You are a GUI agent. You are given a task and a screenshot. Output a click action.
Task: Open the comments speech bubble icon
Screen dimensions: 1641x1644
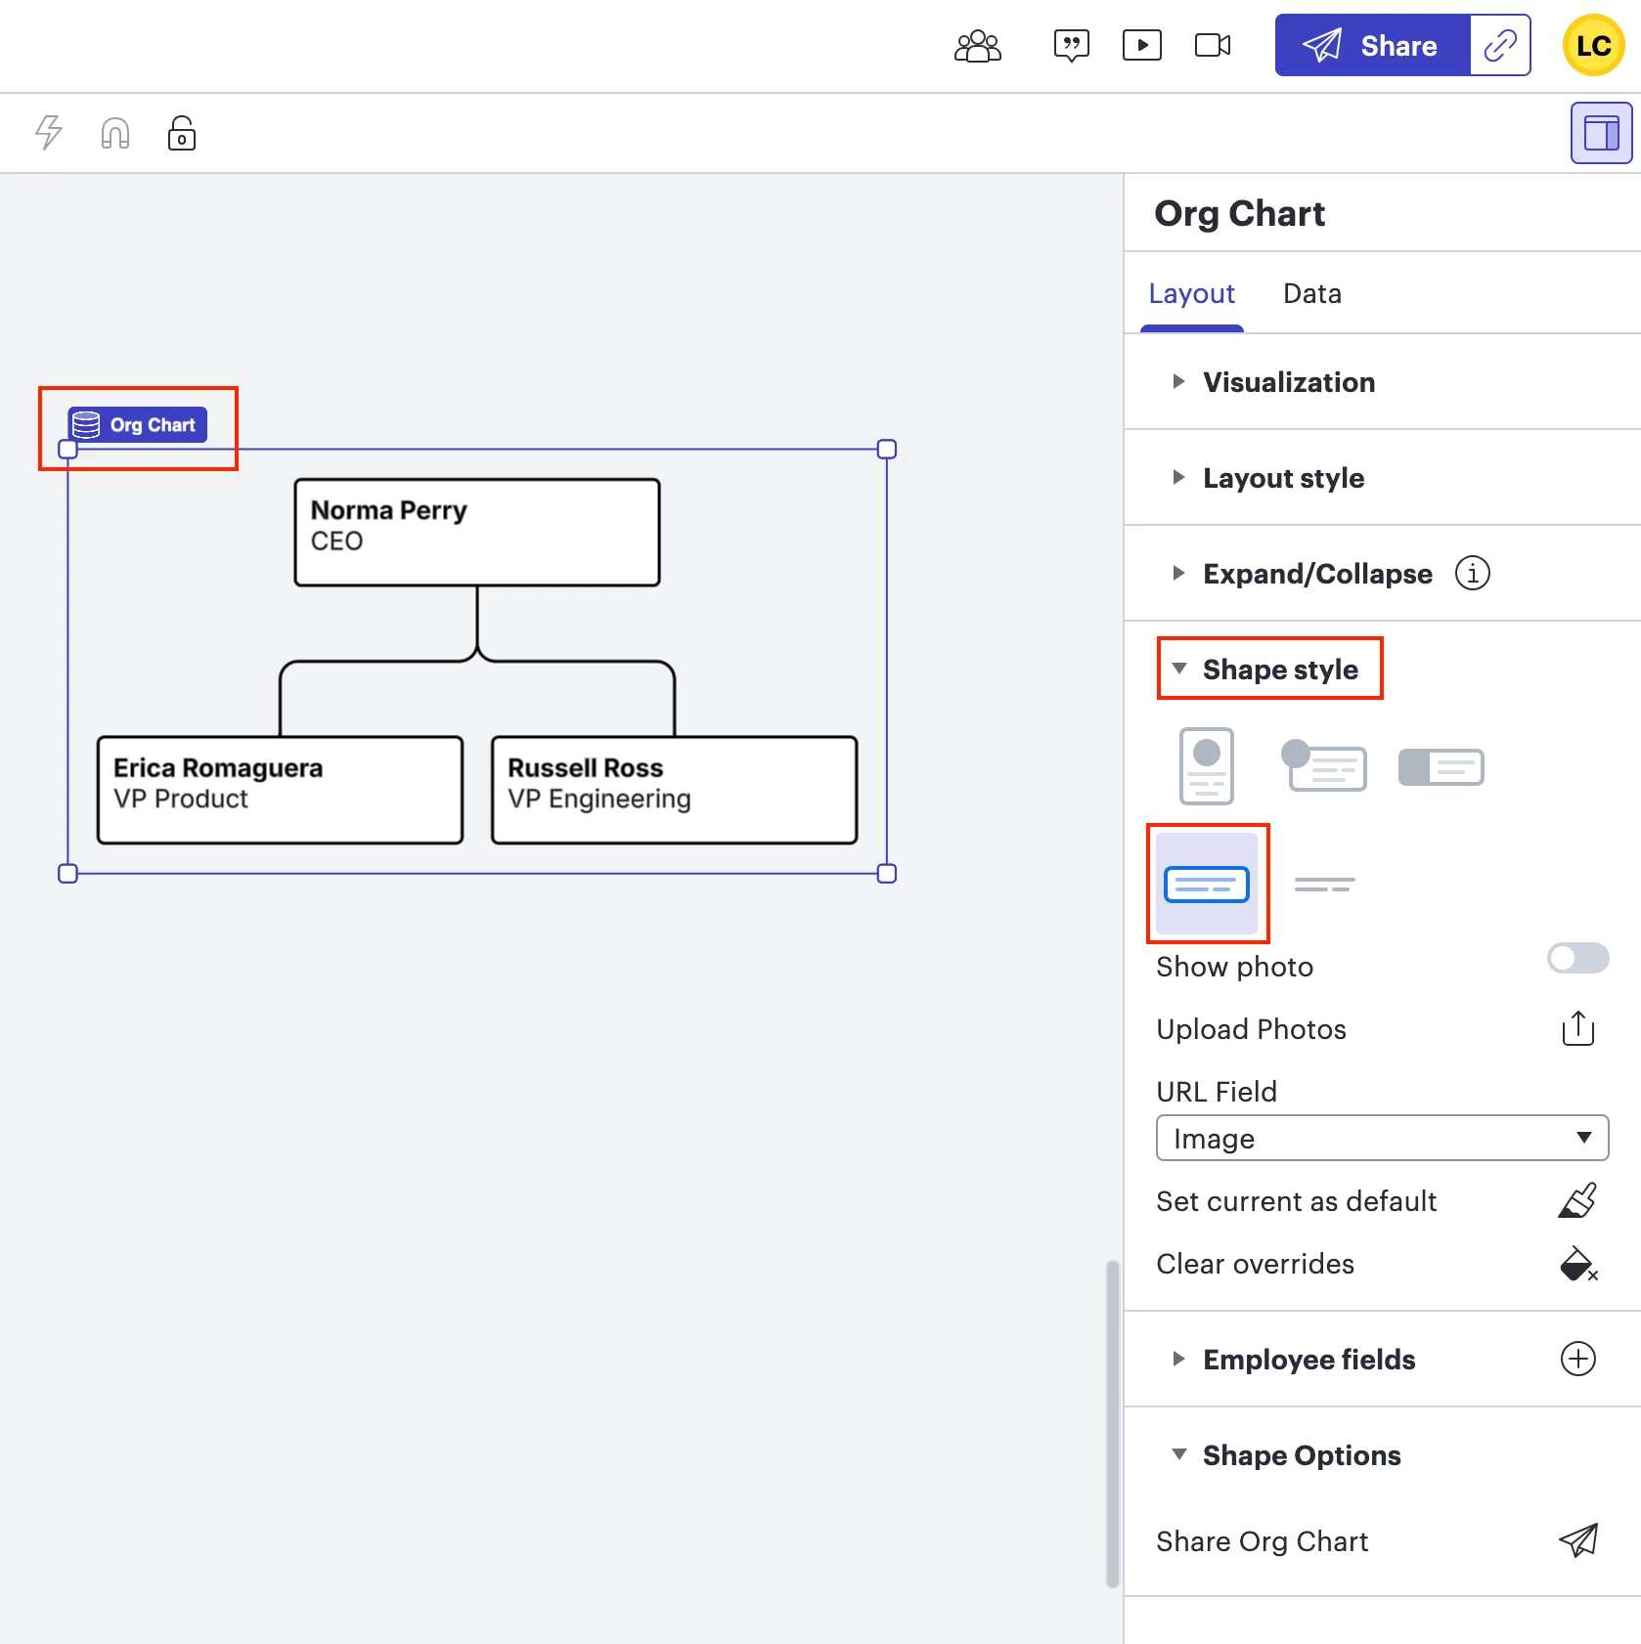(1072, 46)
